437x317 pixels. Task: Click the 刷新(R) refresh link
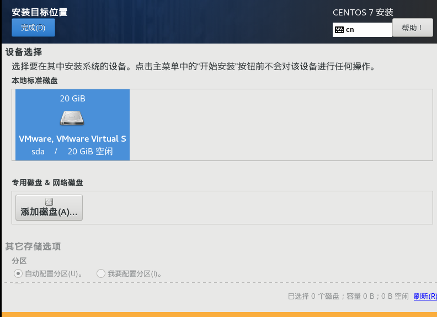click(x=425, y=296)
